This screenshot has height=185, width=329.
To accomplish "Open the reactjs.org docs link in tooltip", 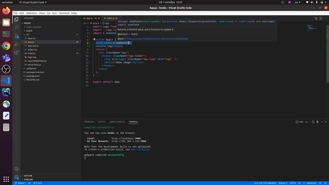I will pos(157,39).
